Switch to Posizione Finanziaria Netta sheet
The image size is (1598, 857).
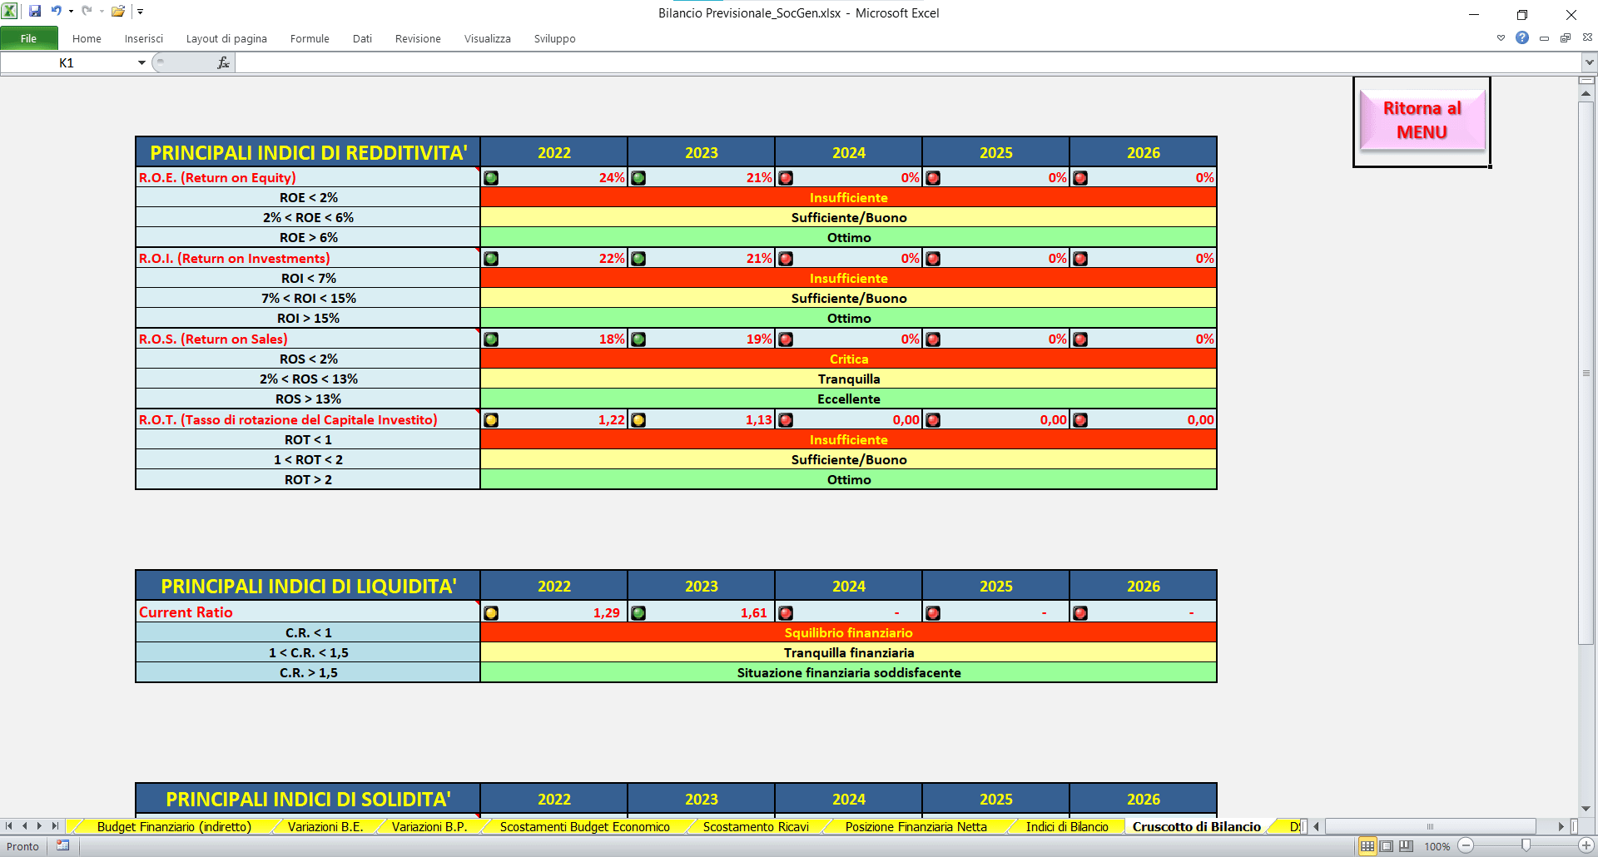(x=916, y=826)
